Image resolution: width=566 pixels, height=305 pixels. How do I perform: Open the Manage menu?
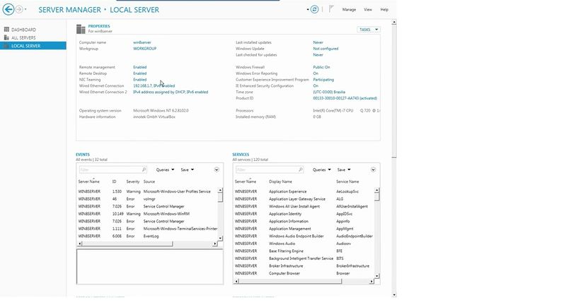(x=349, y=10)
